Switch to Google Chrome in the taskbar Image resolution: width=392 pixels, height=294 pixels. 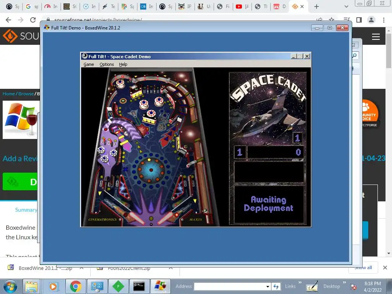point(75,286)
